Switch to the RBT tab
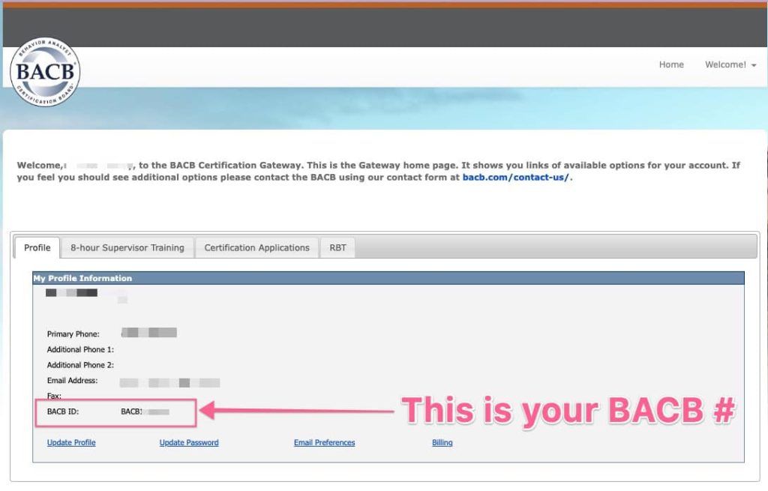Image resolution: width=768 pixels, height=491 pixels. 337,247
